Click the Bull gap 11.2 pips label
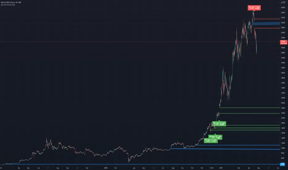Image resolution: width=288 pixels, height=170 pixels. click(x=211, y=141)
